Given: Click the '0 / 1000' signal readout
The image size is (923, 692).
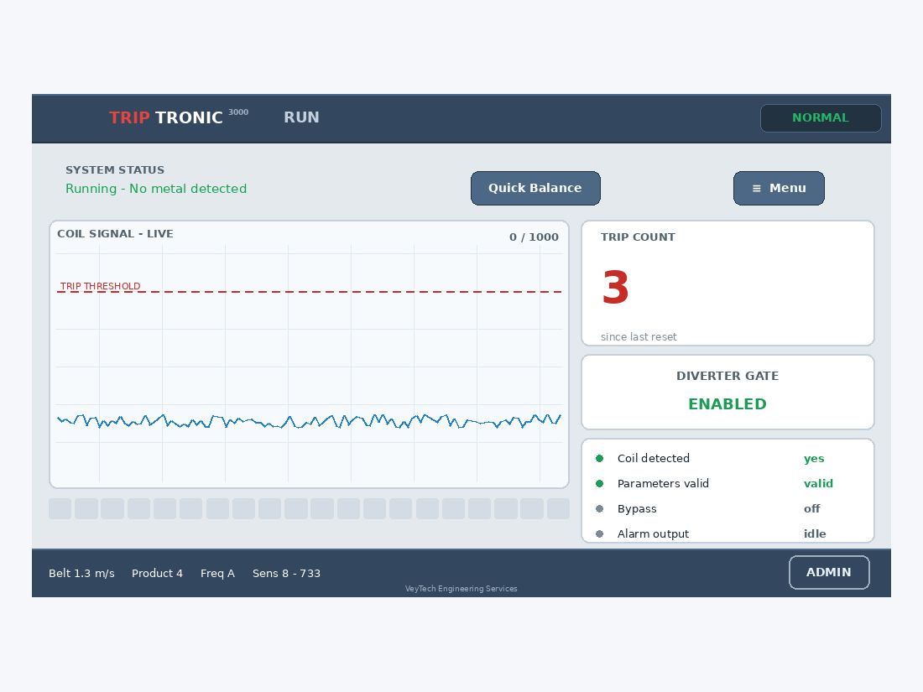Looking at the screenshot, I should point(534,237).
